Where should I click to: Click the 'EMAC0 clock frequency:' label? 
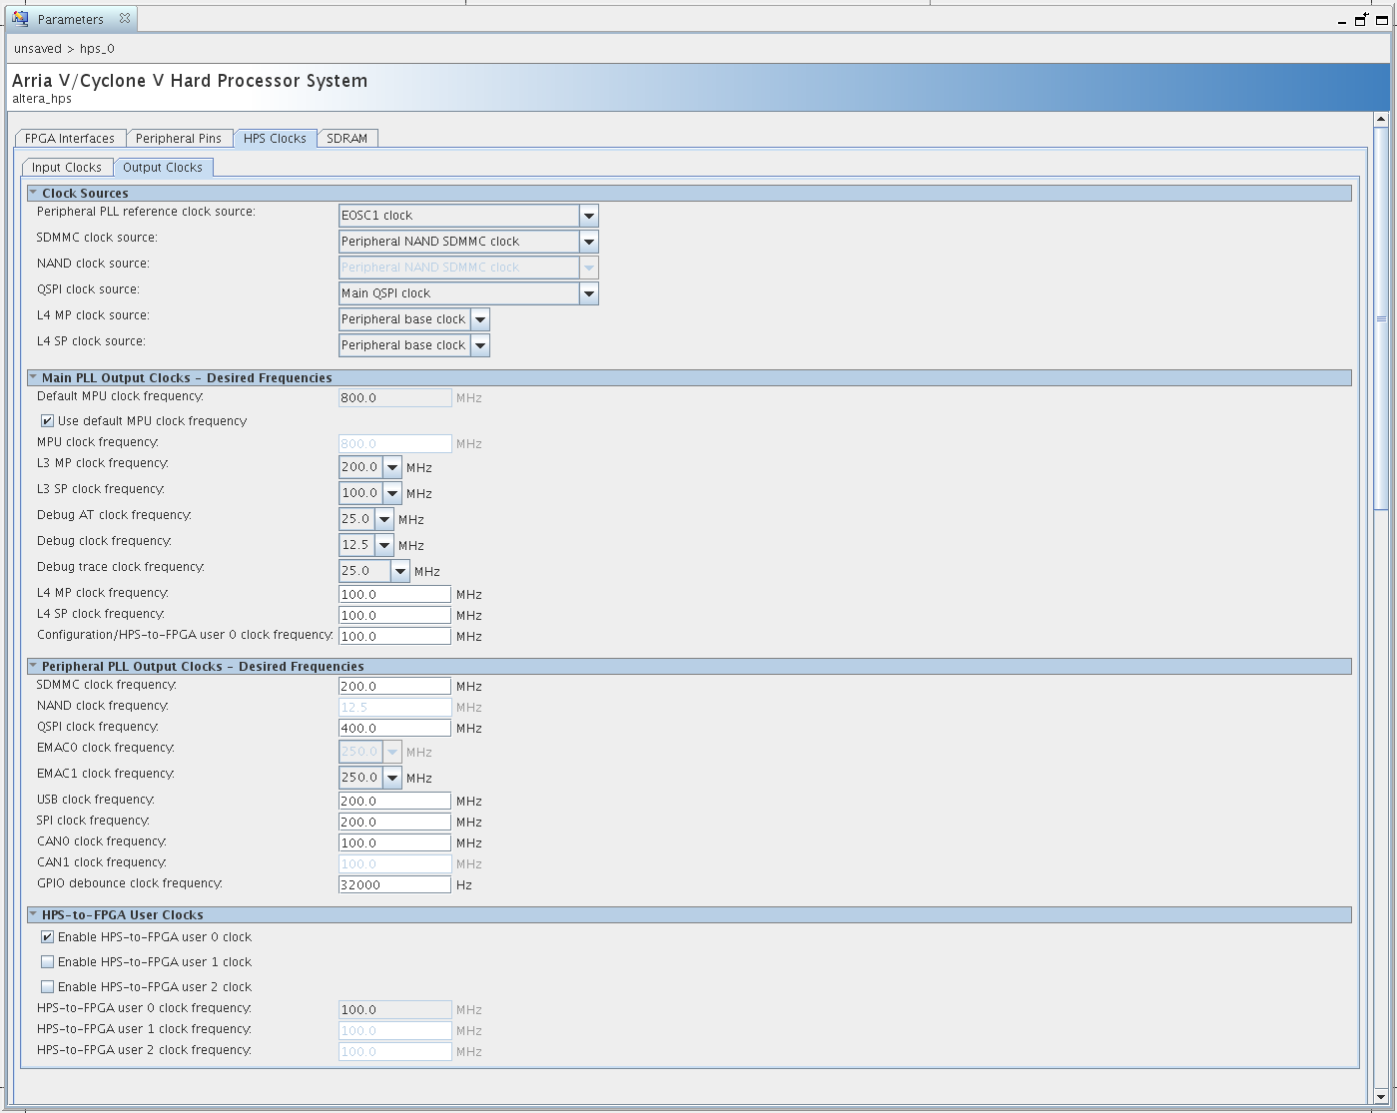pyautogui.click(x=106, y=748)
